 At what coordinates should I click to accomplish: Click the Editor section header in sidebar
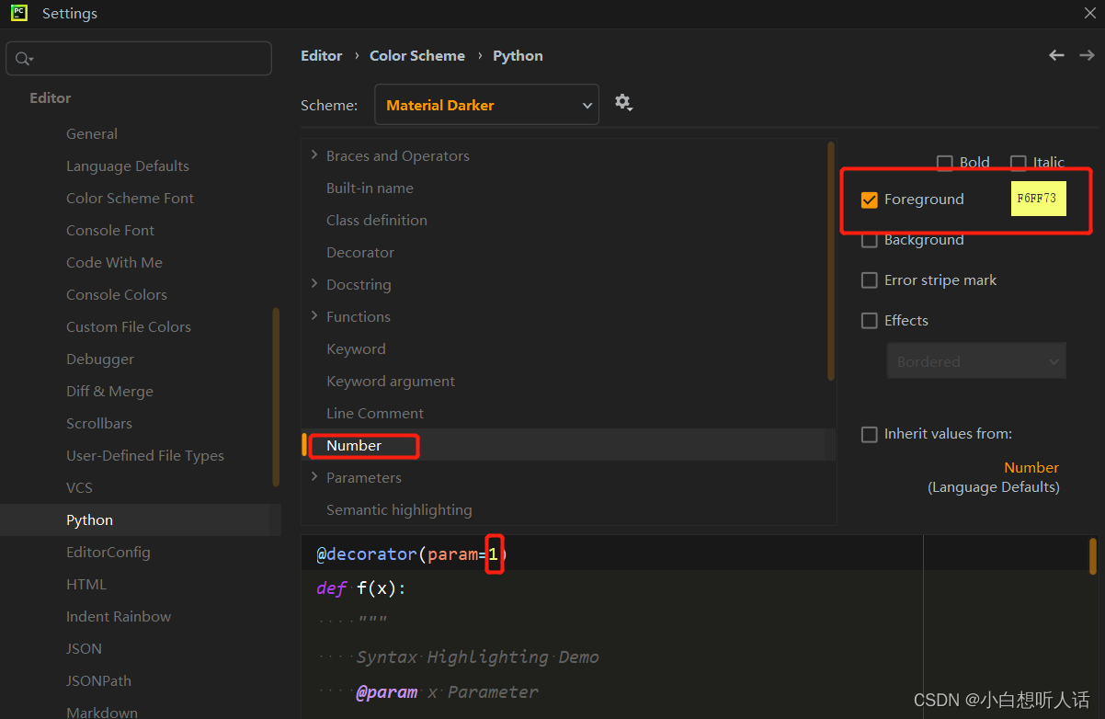coord(50,97)
